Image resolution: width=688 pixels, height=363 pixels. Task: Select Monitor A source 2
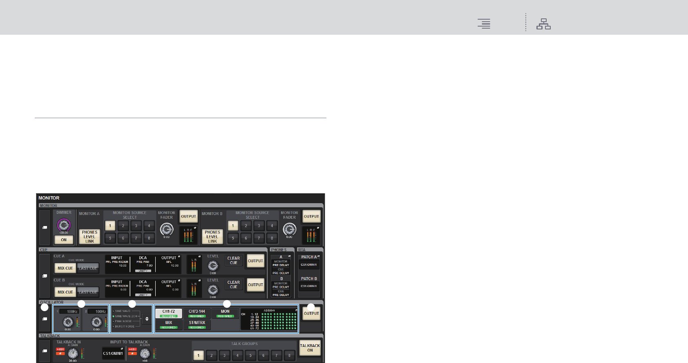(123, 226)
